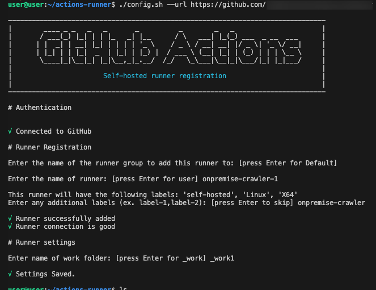This screenshot has height=290, width=376.
Task: Click the checkmark before Runner successfully added
Action: [x=11, y=219]
